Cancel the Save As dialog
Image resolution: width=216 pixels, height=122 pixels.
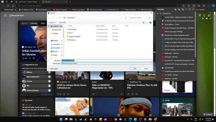coord(146,68)
